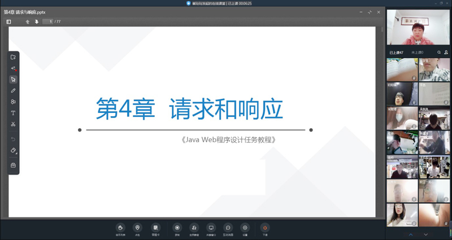Image resolution: width=452 pixels, height=240 pixels.
Task: Click the Undo arrow in annotation toolbar
Action: point(13,139)
